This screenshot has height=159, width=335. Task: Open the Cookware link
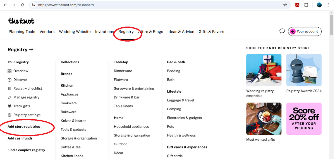(69, 103)
